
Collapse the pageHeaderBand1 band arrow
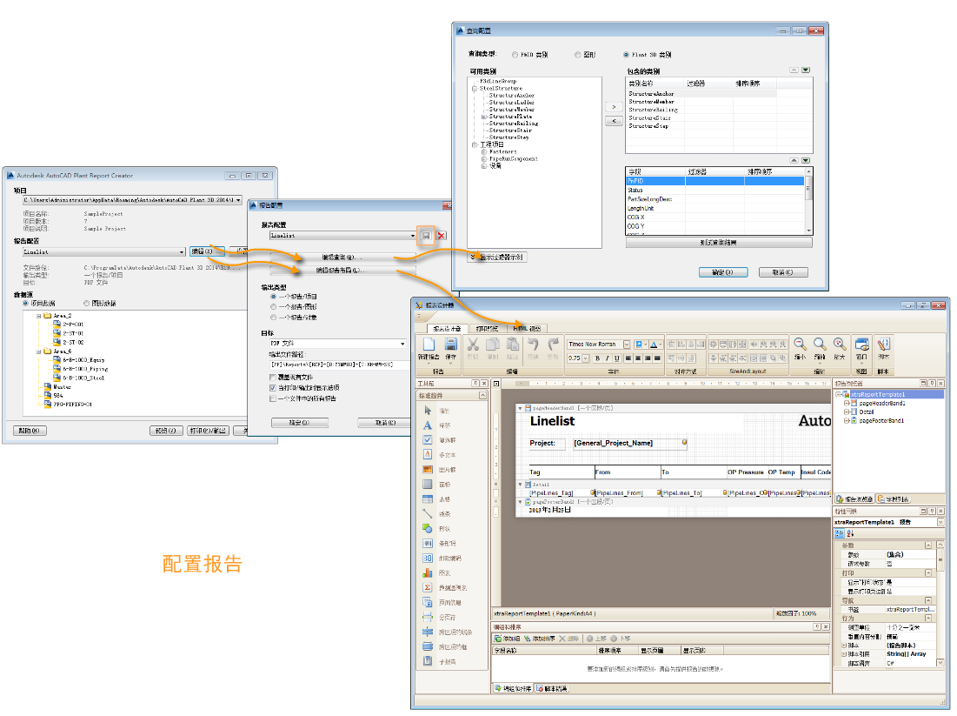520,408
